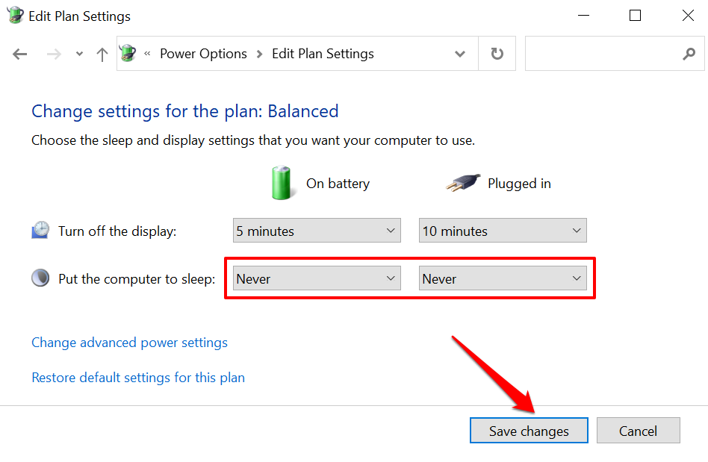Click the Forward navigation arrow

coord(54,54)
